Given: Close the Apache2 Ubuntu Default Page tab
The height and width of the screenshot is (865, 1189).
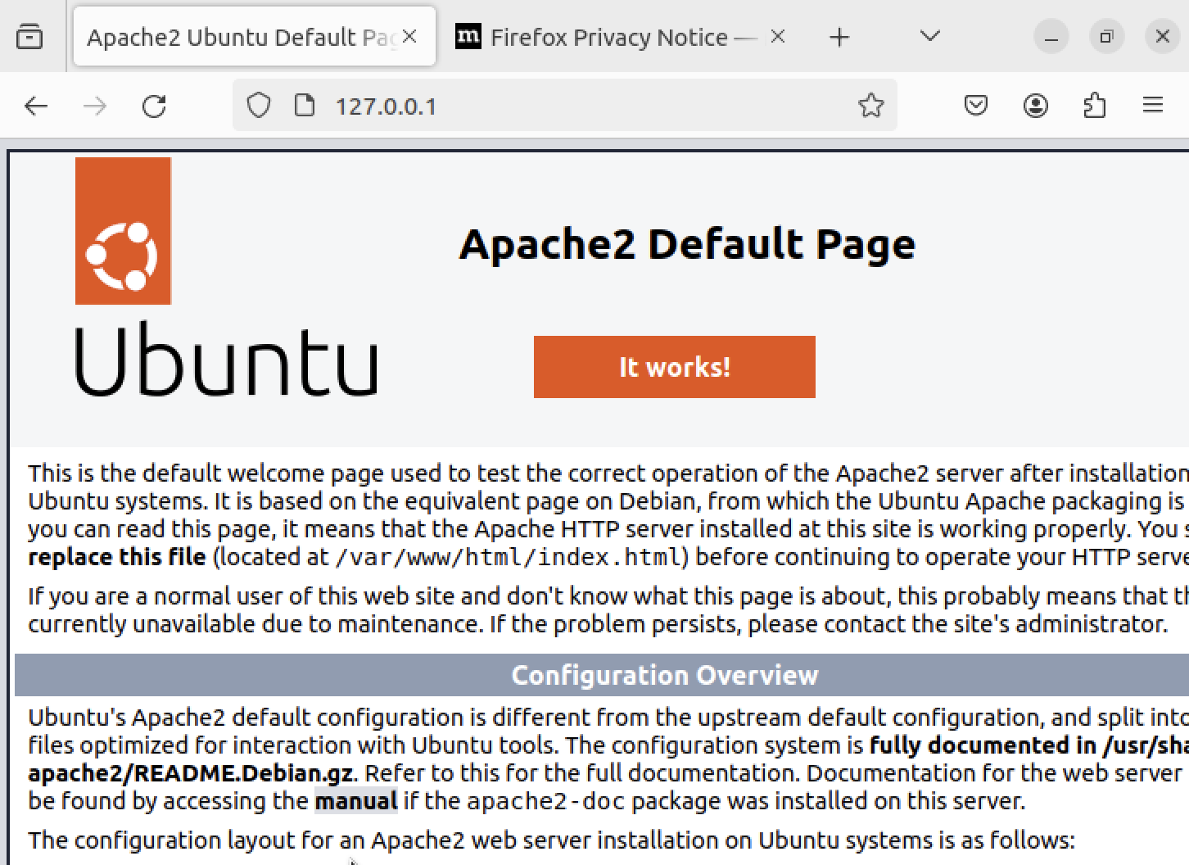Looking at the screenshot, I should 410,37.
